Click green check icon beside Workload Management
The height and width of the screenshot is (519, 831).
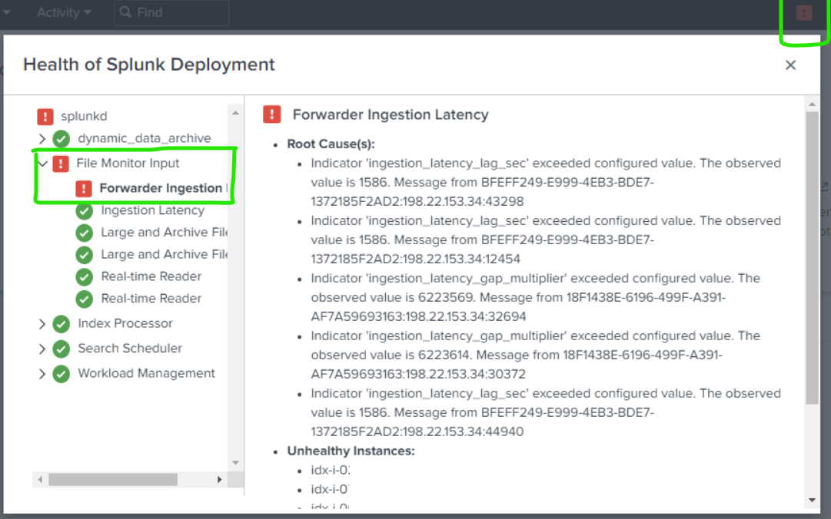tap(61, 374)
